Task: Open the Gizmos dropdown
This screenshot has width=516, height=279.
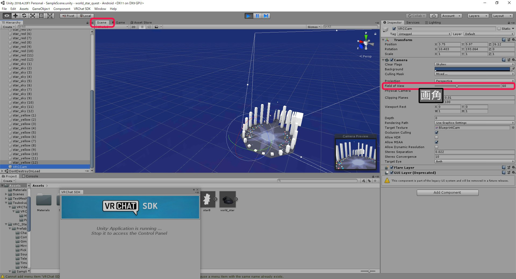Action: [x=314, y=27]
